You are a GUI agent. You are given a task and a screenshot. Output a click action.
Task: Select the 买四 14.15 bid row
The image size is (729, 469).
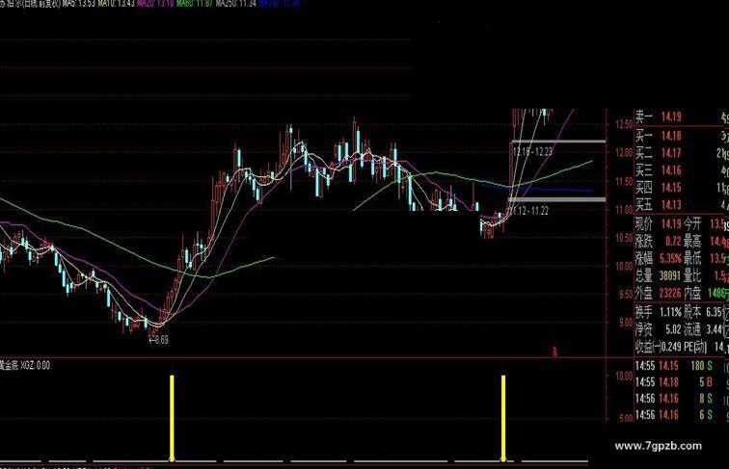[682, 188]
